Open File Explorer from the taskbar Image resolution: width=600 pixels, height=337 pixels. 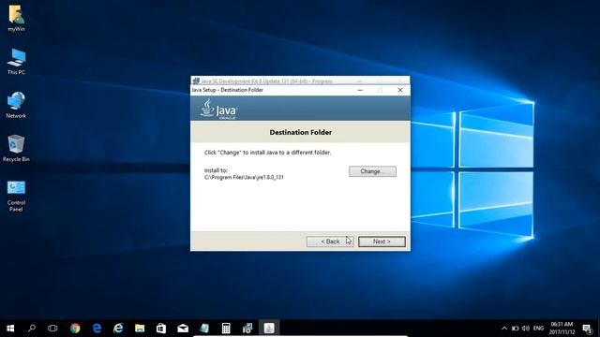[x=140, y=329]
